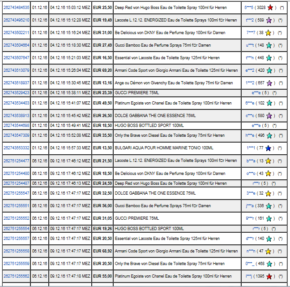Open buyer r***r link in Deep Red EUR 24,59 row

(x=256, y=183)
